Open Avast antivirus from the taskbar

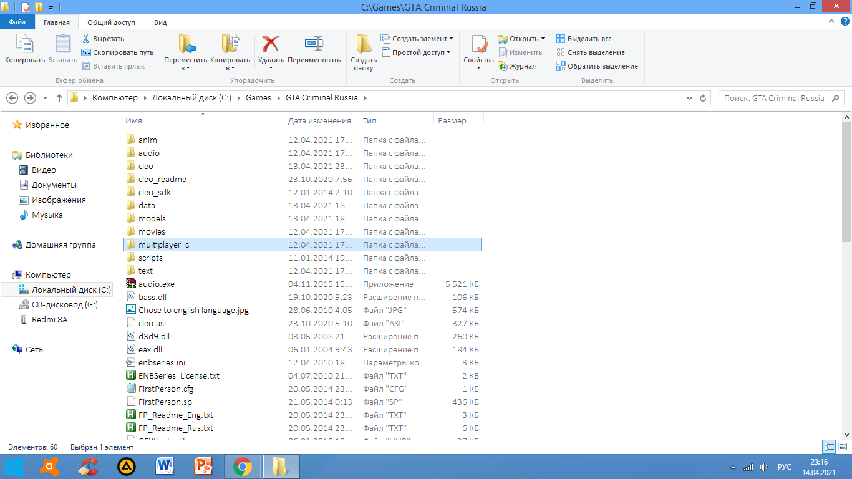(49, 467)
